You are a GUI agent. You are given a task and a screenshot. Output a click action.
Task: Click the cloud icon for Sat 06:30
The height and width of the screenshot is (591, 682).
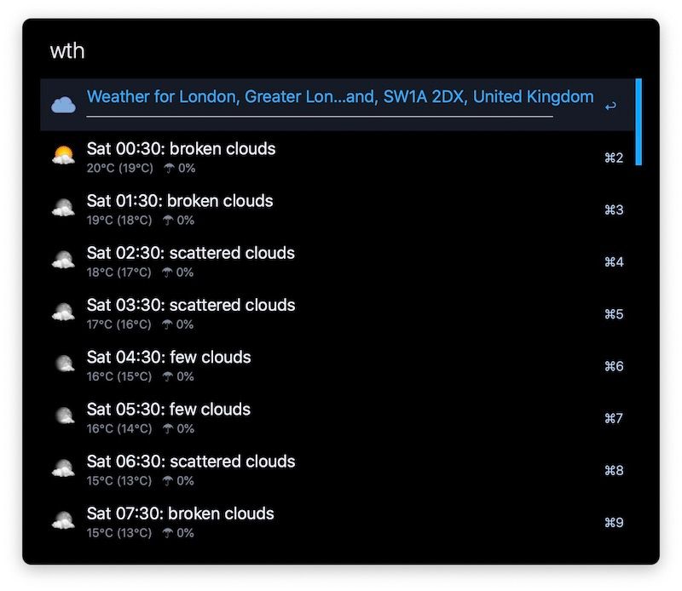[63, 469]
